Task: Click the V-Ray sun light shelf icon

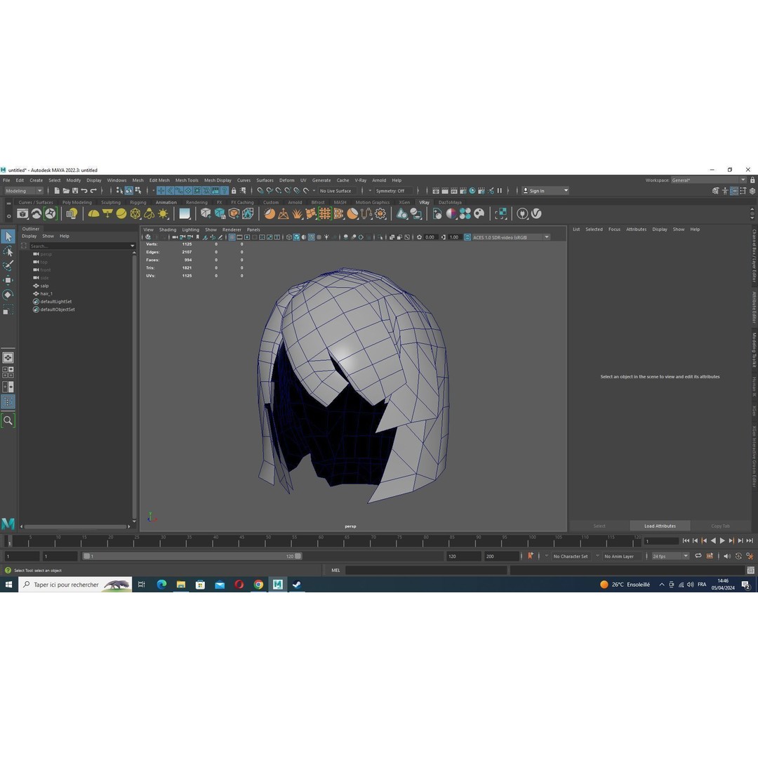Action: [163, 213]
